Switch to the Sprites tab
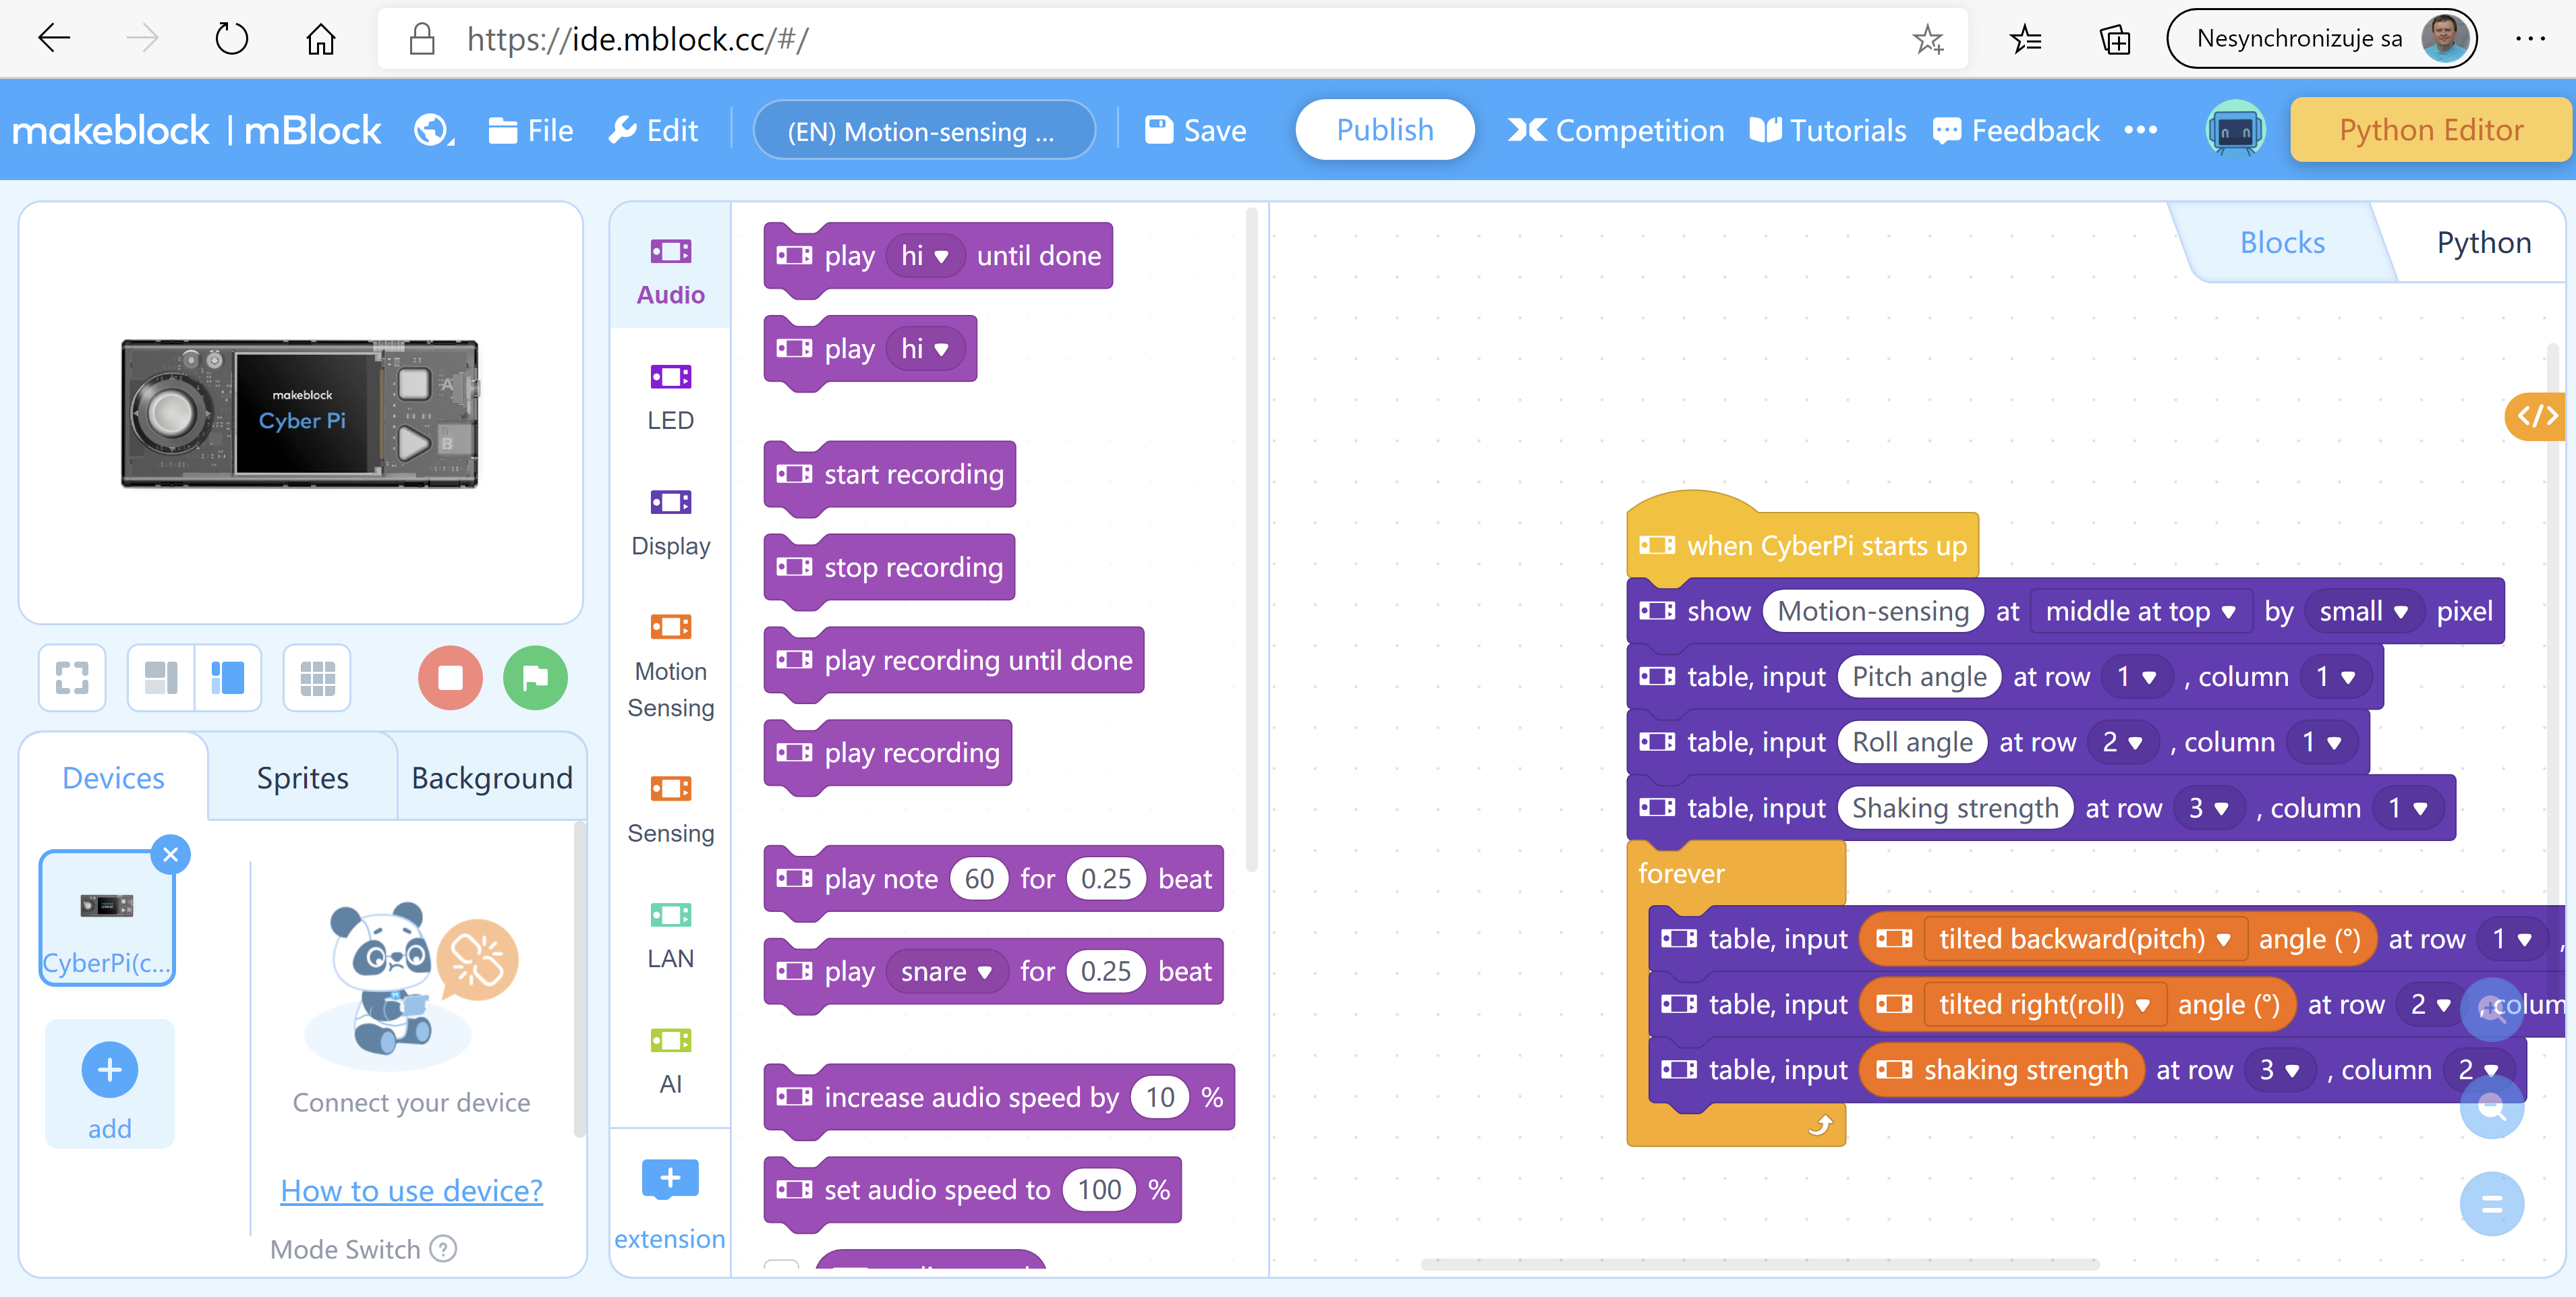 302,777
